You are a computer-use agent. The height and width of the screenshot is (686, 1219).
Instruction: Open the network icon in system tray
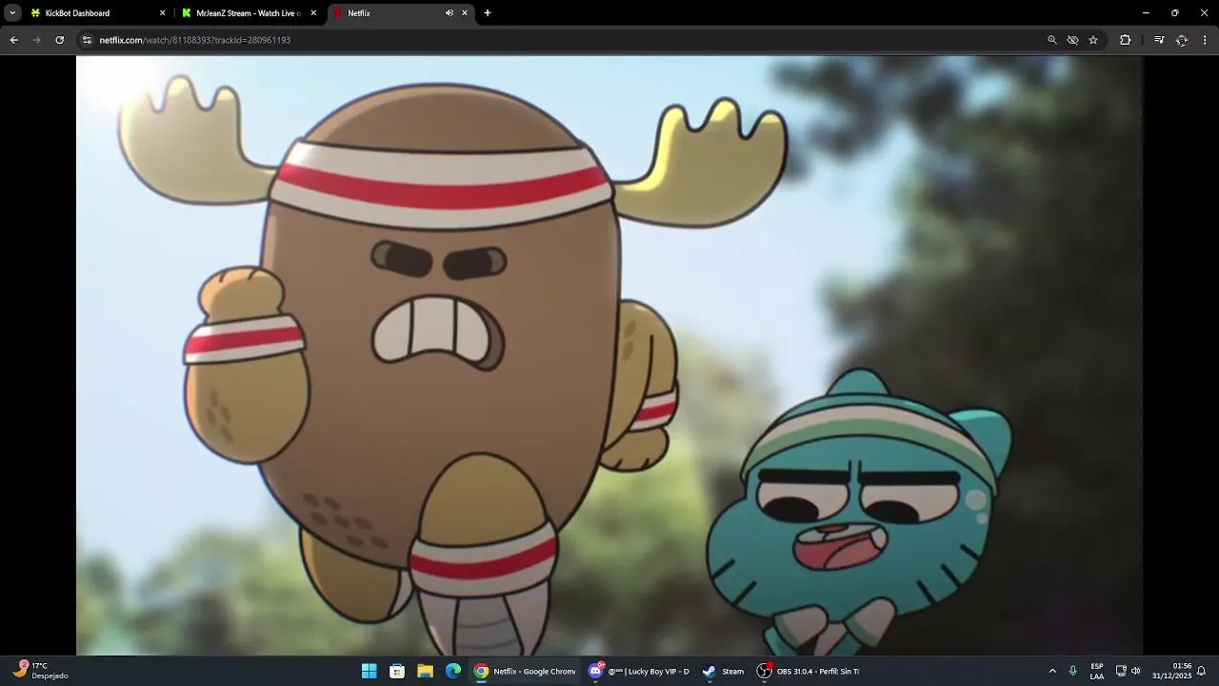1121,671
